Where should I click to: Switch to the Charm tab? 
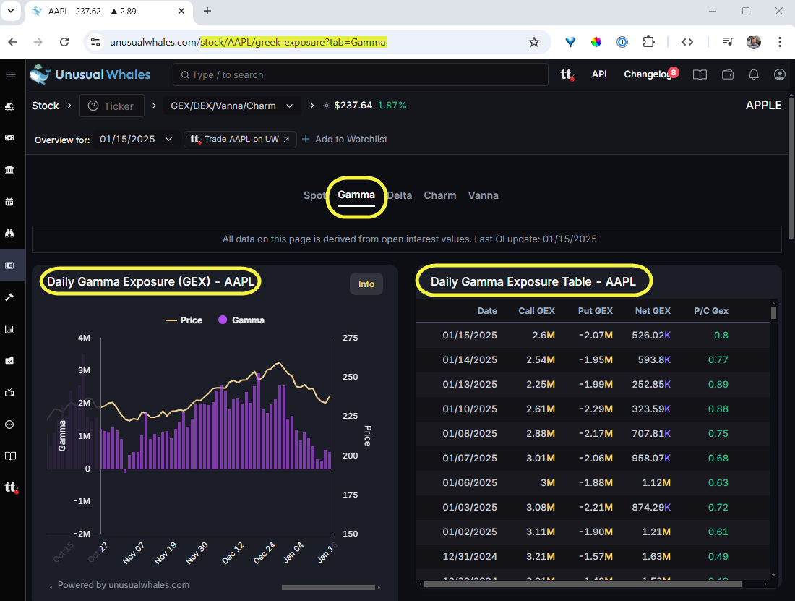point(440,195)
